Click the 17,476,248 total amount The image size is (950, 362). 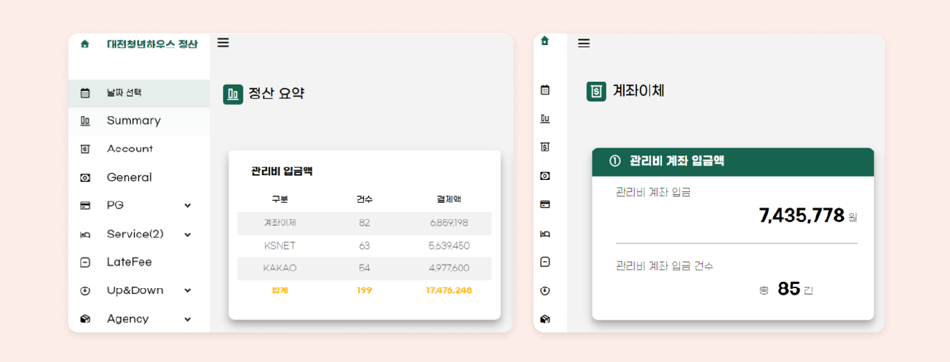[449, 290]
